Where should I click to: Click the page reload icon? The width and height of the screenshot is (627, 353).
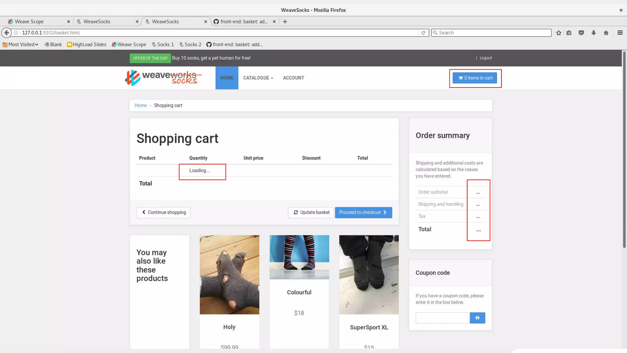click(423, 33)
